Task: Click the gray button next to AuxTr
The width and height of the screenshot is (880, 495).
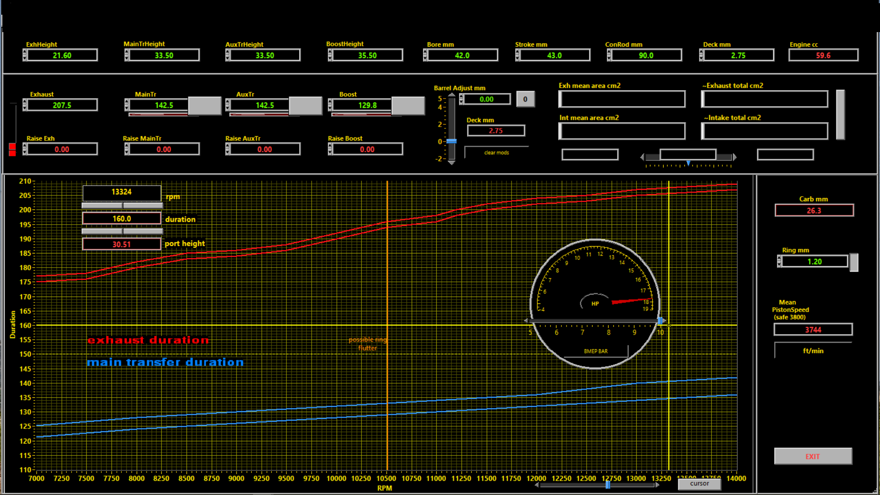Action: (x=305, y=106)
